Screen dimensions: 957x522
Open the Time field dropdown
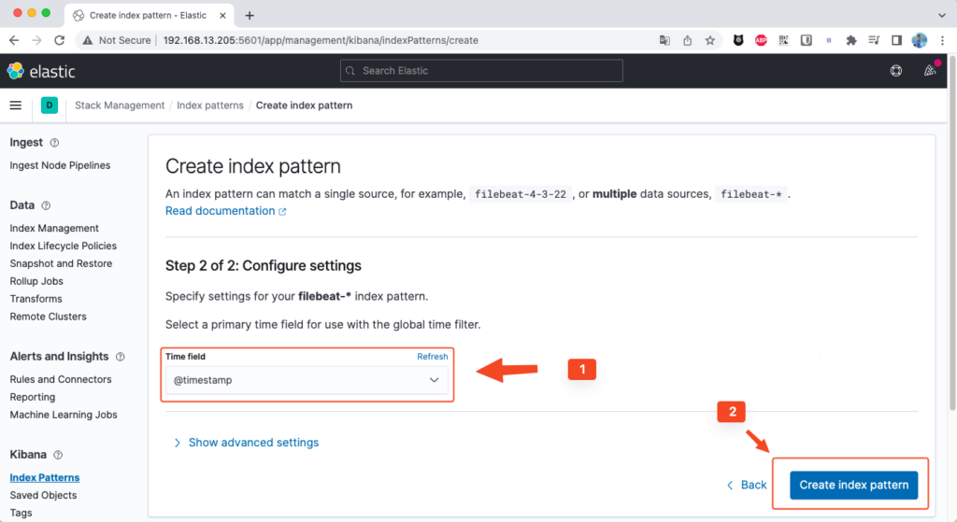point(307,380)
